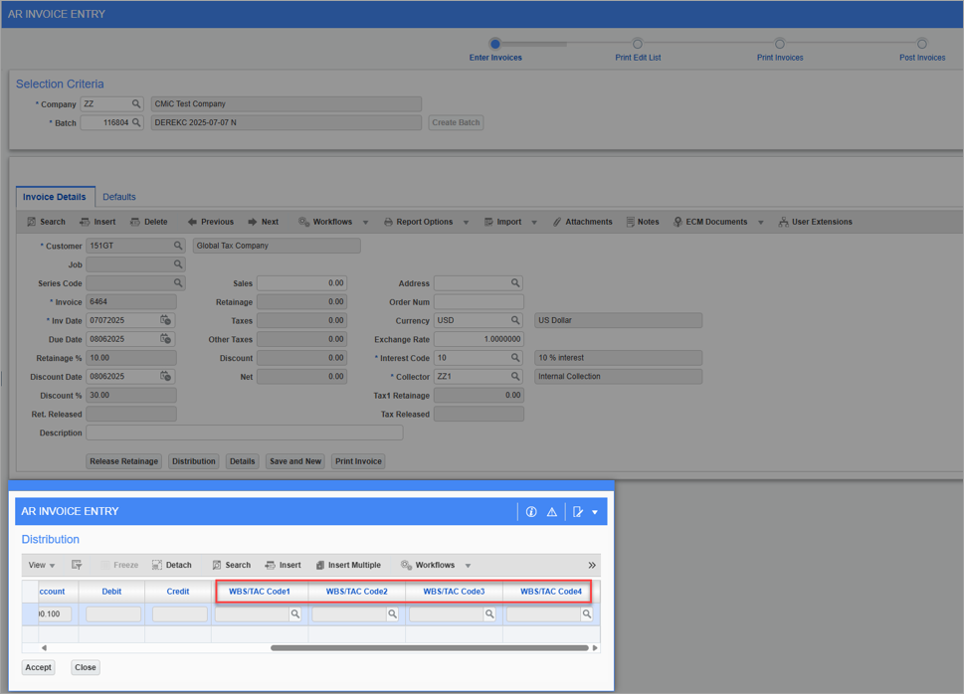Click scrollbar left arrow in Distribution grid

pyautogui.click(x=44, y=648)
